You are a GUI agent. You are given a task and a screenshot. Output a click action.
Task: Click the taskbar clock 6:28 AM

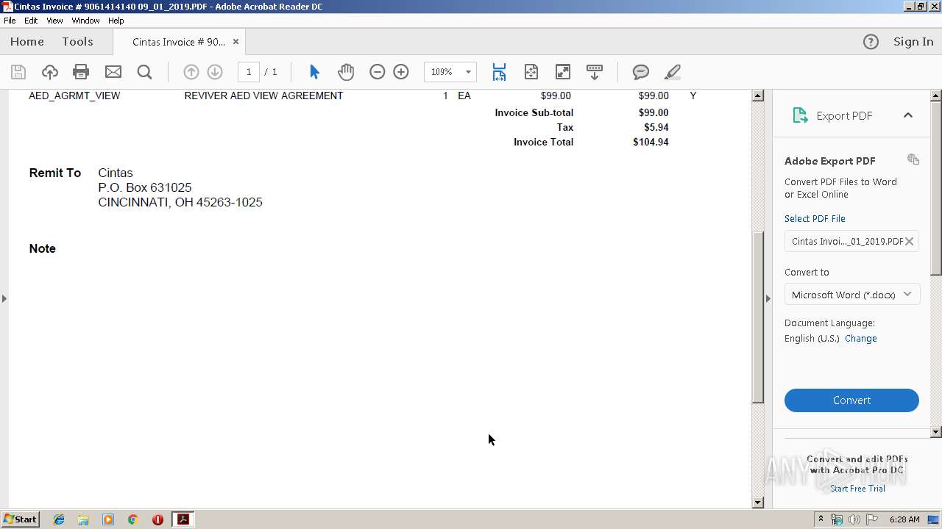pyautogui.click(x=904, y=519)
